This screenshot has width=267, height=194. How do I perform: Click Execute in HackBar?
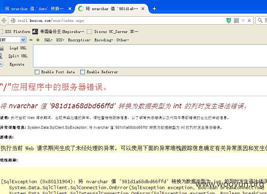17,64
